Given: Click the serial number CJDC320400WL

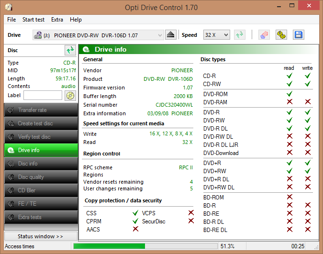Looking at the screenshot, I should coord(174,105).
